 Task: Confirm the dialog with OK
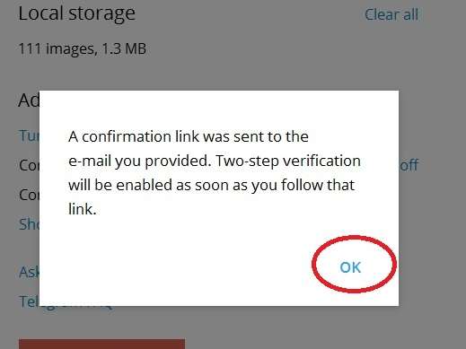[350, 267]
